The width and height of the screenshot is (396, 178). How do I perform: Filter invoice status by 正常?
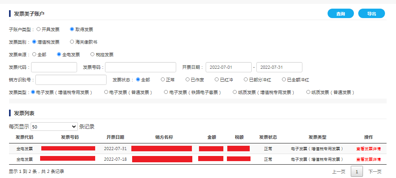[x=163, y=80]
